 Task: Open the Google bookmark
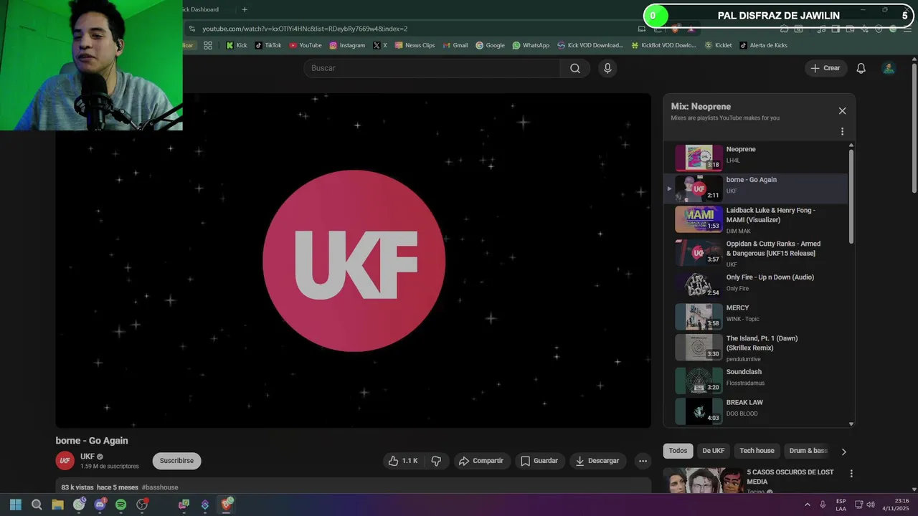tap(490, 45)
